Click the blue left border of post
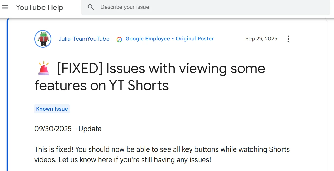The height and width of the screenshot is (171, 334). [8, 102]
